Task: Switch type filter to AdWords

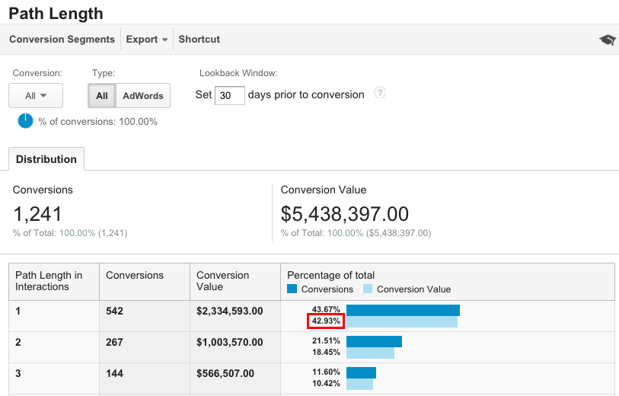Action: point(143,96)
